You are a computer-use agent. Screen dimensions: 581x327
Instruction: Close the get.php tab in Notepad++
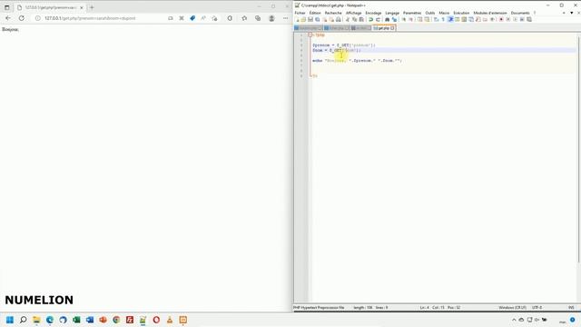pyautogui.click(x=393, y=28)
